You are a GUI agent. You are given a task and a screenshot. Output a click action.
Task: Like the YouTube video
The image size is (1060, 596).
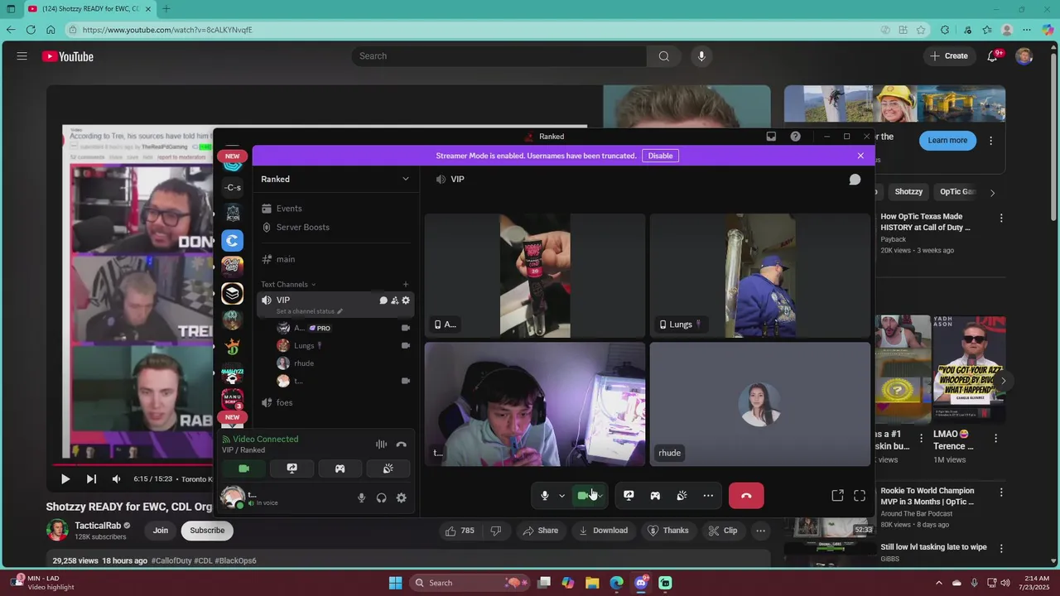coord(460,531)
